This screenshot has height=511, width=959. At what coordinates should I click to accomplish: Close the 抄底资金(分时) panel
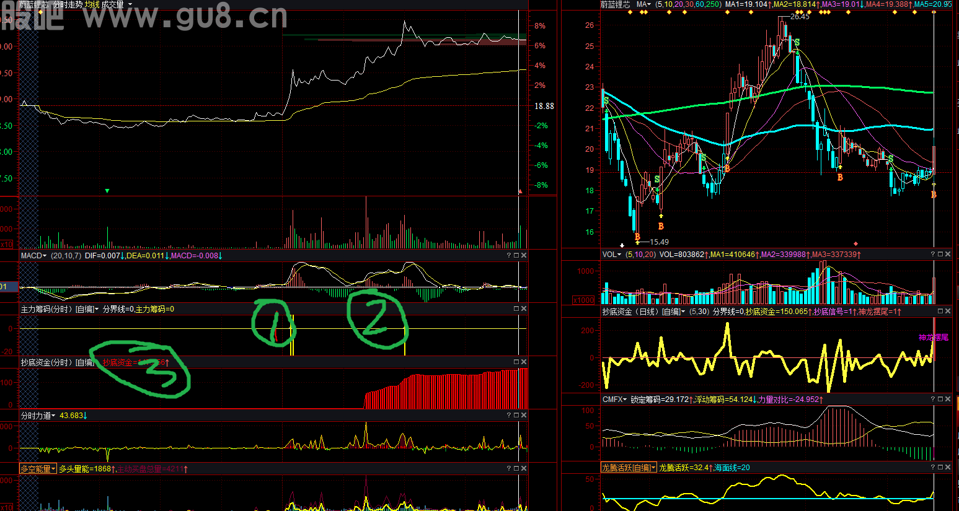[524, 362]
